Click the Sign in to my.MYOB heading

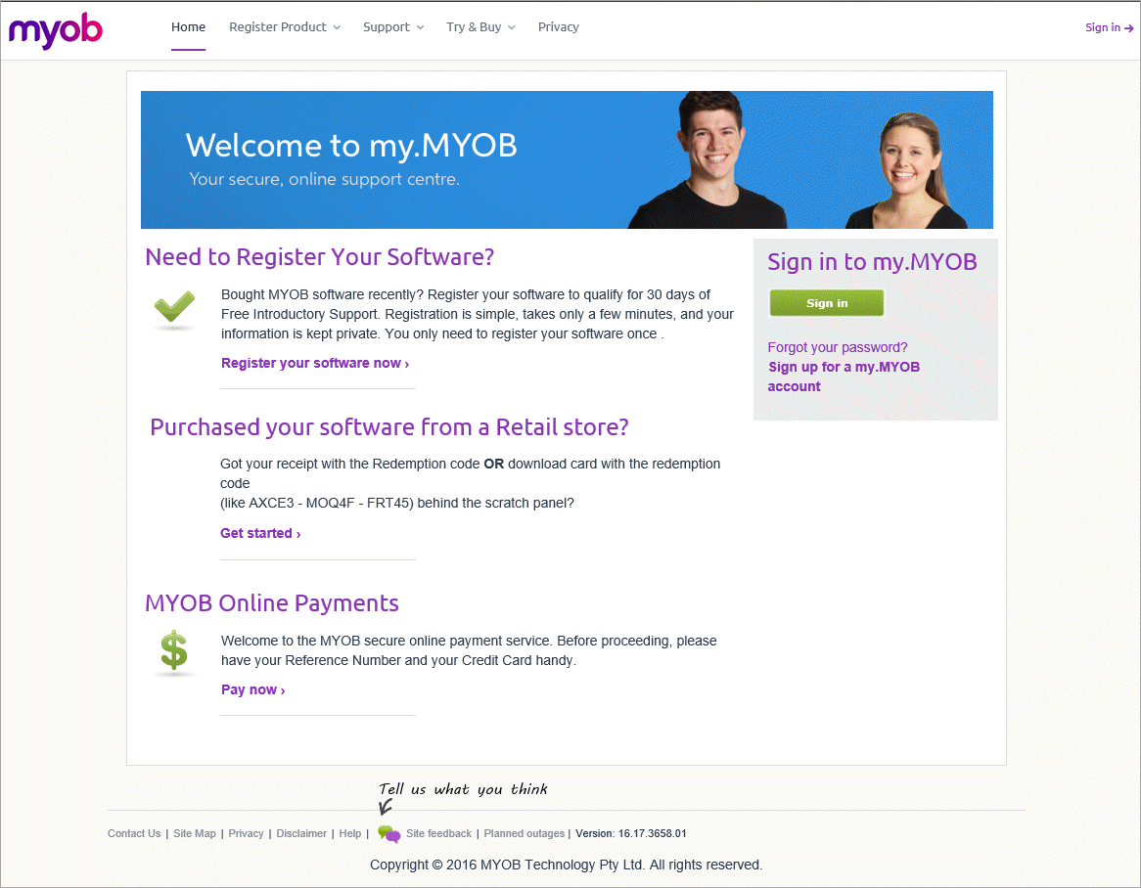873,262
